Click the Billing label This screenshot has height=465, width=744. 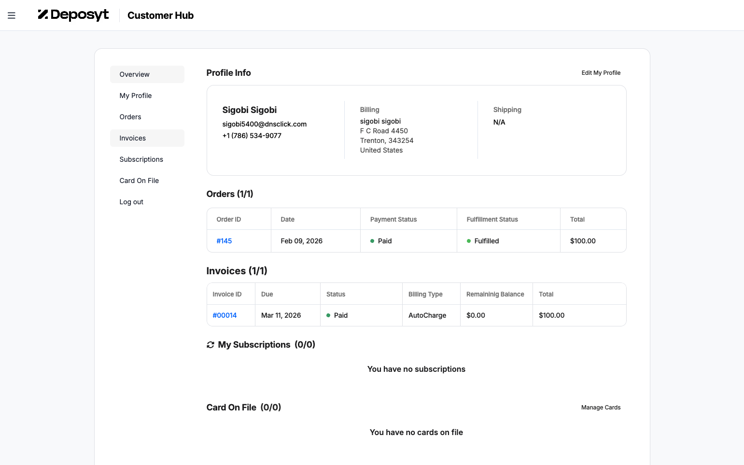[x=370, y=110]
